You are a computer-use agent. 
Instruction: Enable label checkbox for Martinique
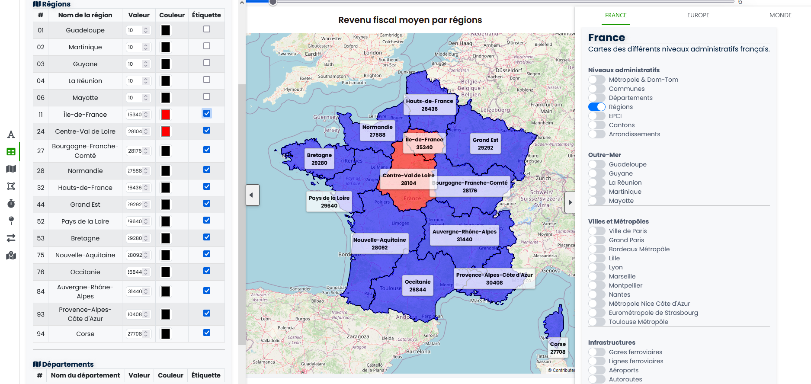click(x=207, y=46)
